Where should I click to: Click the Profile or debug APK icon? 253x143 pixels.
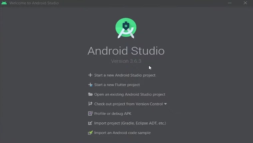point(90,113)
